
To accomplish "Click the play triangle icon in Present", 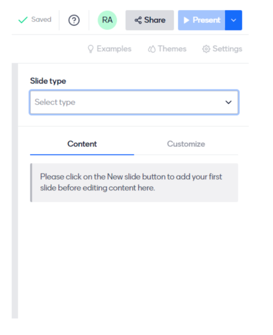I will [x=186, y=20].
